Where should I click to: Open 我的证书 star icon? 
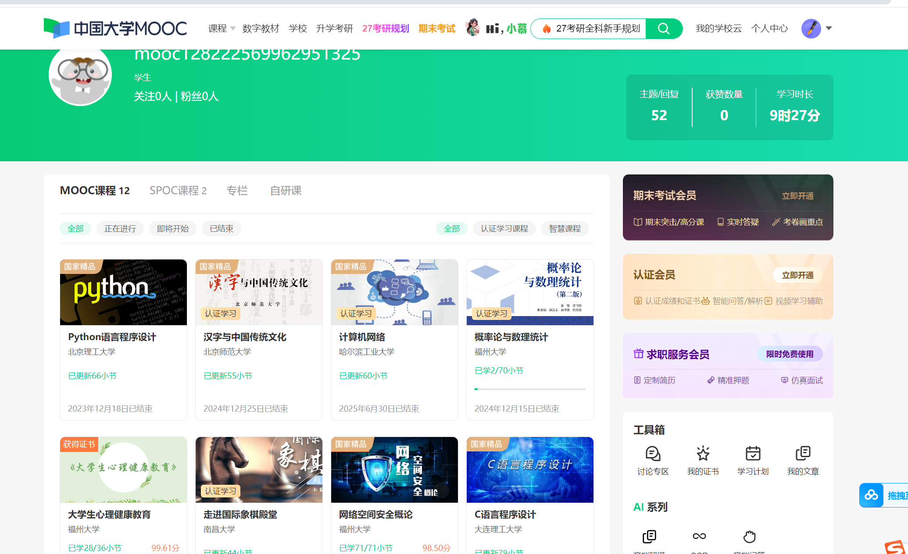click(703, 454)
